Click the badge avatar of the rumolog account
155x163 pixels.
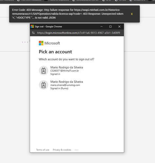[43, 85]
